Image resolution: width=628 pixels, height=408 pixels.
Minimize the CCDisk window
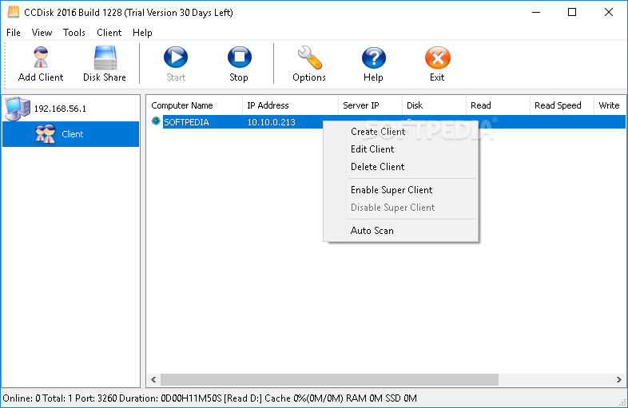pos(536,13)
